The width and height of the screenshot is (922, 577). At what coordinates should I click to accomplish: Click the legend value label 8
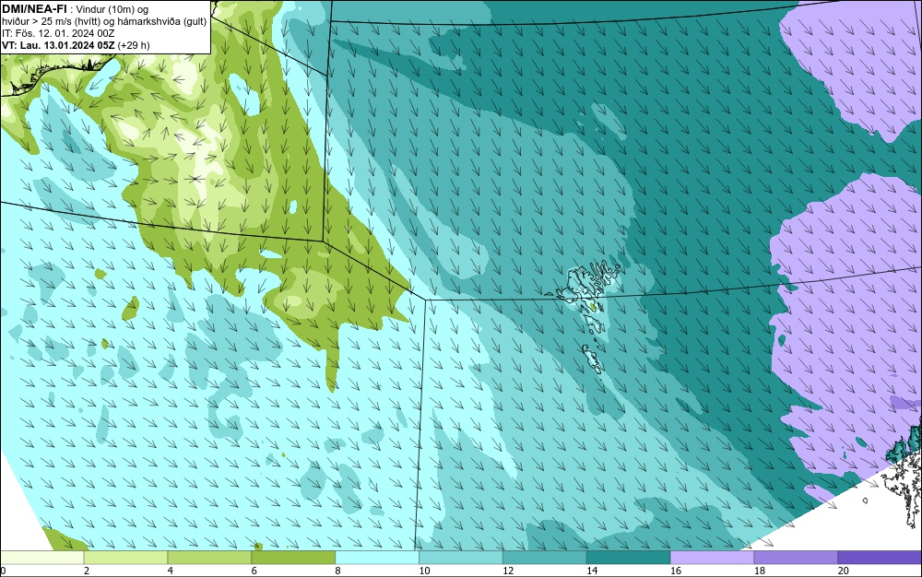tap(337, 571)
